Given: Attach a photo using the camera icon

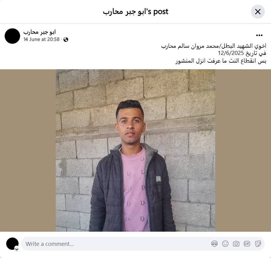Looking at the screenshot, I should [236, 244].
